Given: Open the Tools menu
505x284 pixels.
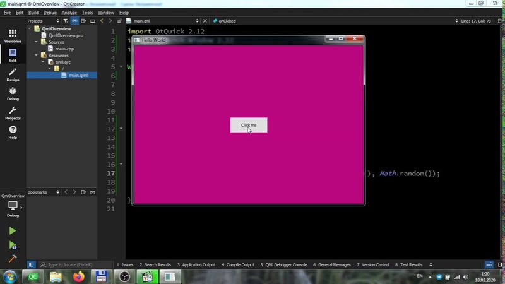Looking at the screenshot, I should pos(87,13).
